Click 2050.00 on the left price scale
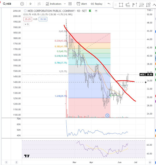Viewport: 156px width, 165px height. (x=17, y=11)
